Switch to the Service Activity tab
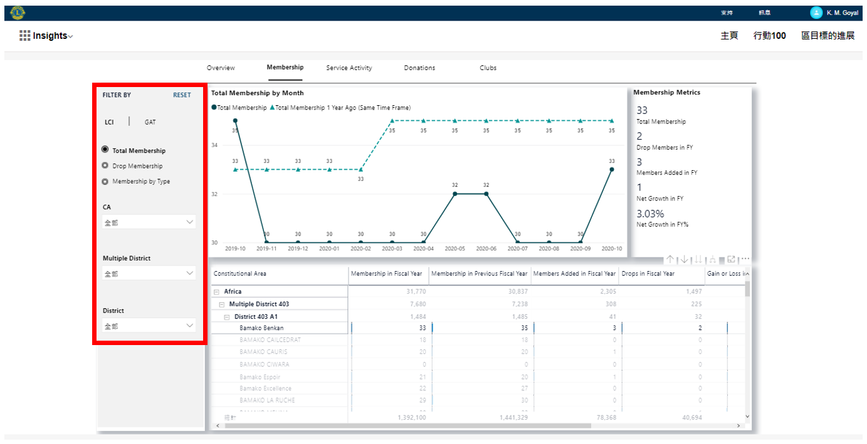This screenshot has width=867, height=444. pos(349,68)
